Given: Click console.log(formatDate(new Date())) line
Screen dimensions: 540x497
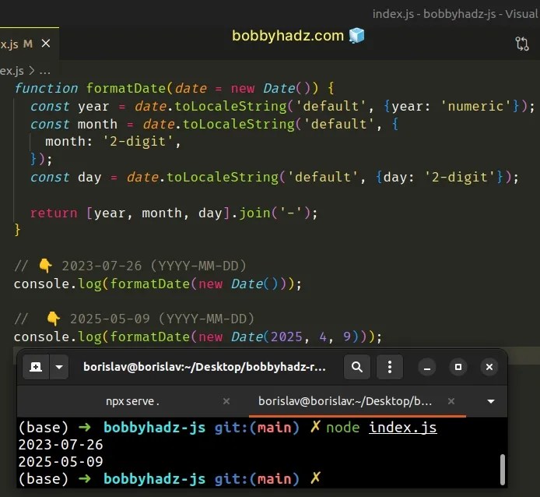Looking at the screenshot, I should (158, 284).
